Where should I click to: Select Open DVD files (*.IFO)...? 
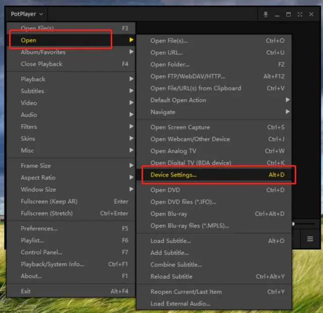tap(214, 202)
